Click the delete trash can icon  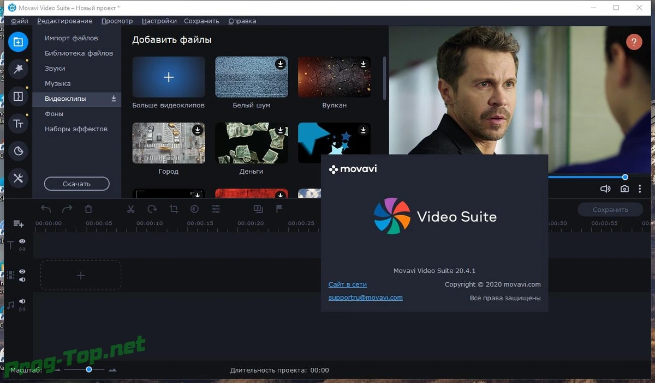(88, 209)
